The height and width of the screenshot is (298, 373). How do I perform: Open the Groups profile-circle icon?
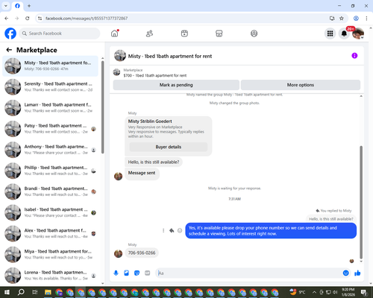254,34
